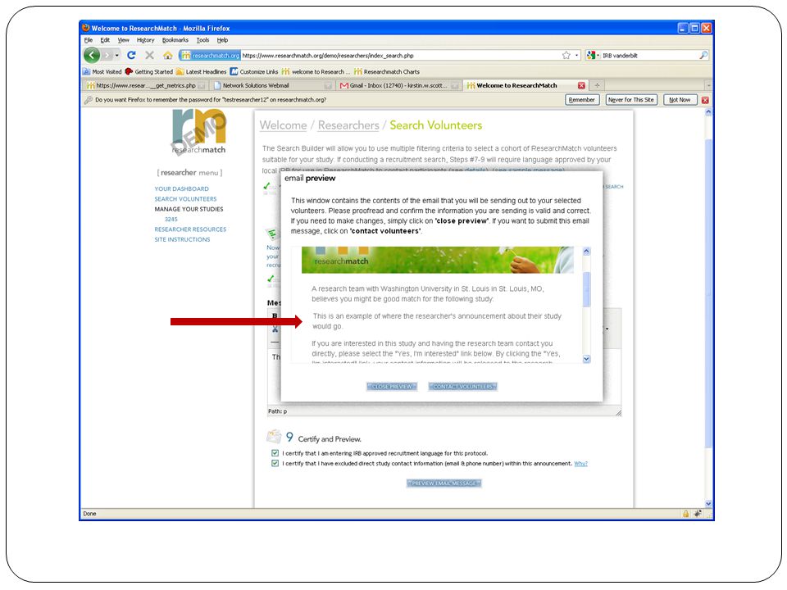
Task: Open study 3245 link
Action: pos(171,220)
